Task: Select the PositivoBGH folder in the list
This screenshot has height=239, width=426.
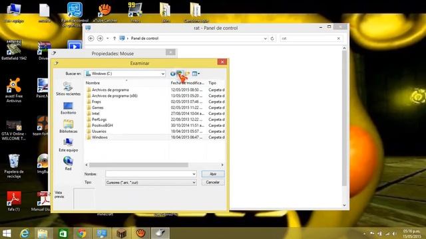Action: 99,125
